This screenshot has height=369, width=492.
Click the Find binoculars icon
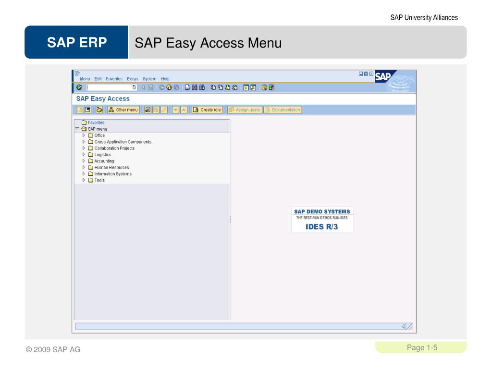tap(195, 87)
